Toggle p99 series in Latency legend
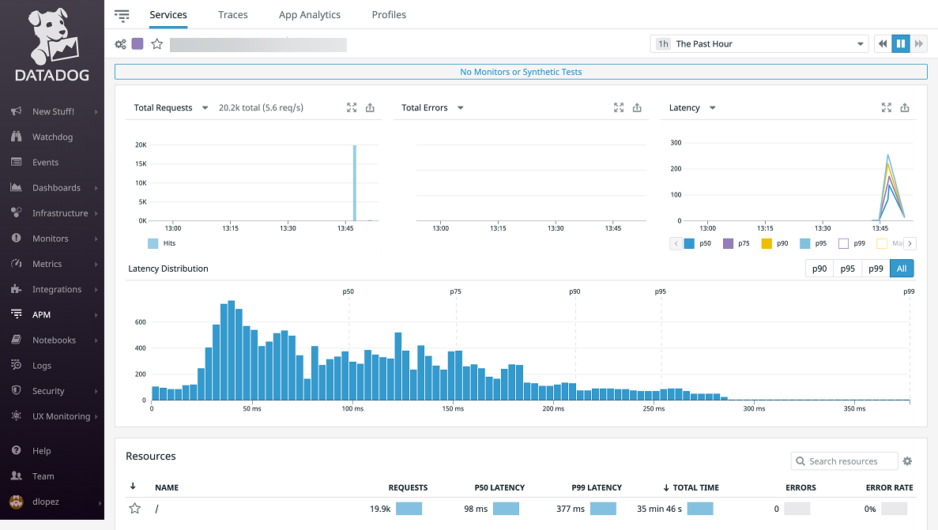 click(852, 243)
